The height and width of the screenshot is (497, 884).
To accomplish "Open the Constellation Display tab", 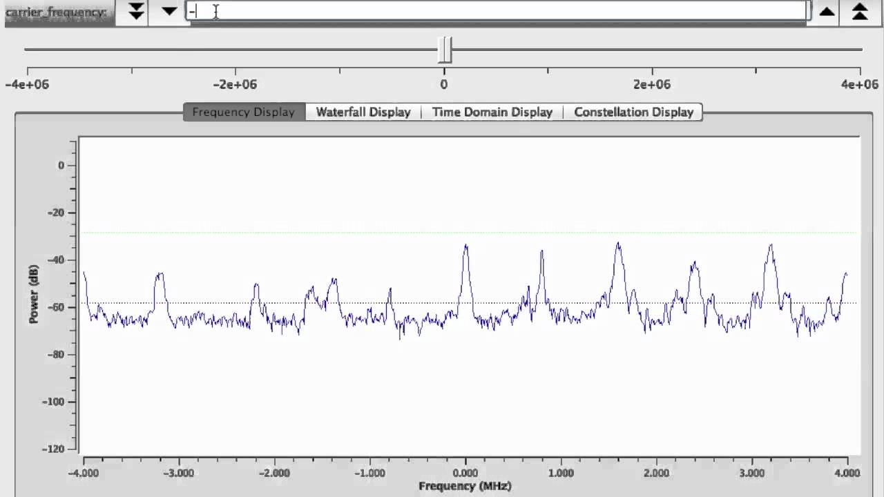I will pos(633,112).
